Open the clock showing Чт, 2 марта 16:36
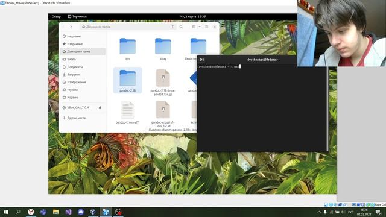The image size is (386, 217). point(193,17)
